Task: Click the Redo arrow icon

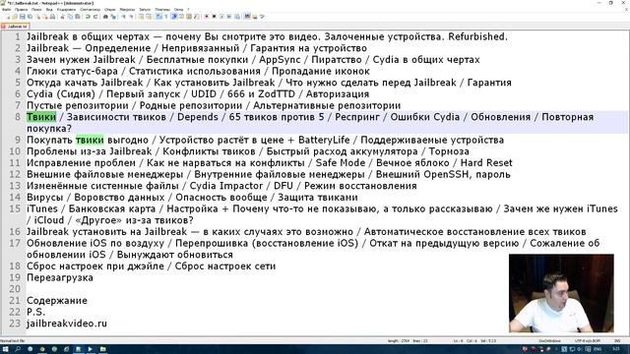Action: tap(95, 17)
